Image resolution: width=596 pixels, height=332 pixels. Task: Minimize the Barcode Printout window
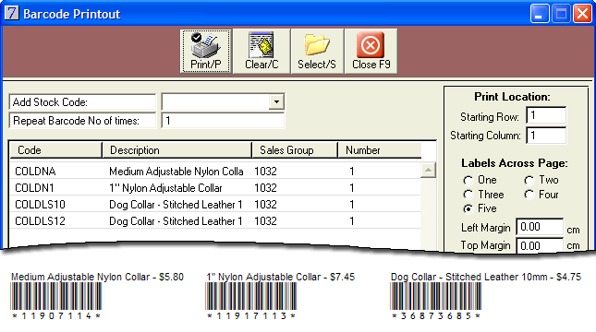(540, 14)
